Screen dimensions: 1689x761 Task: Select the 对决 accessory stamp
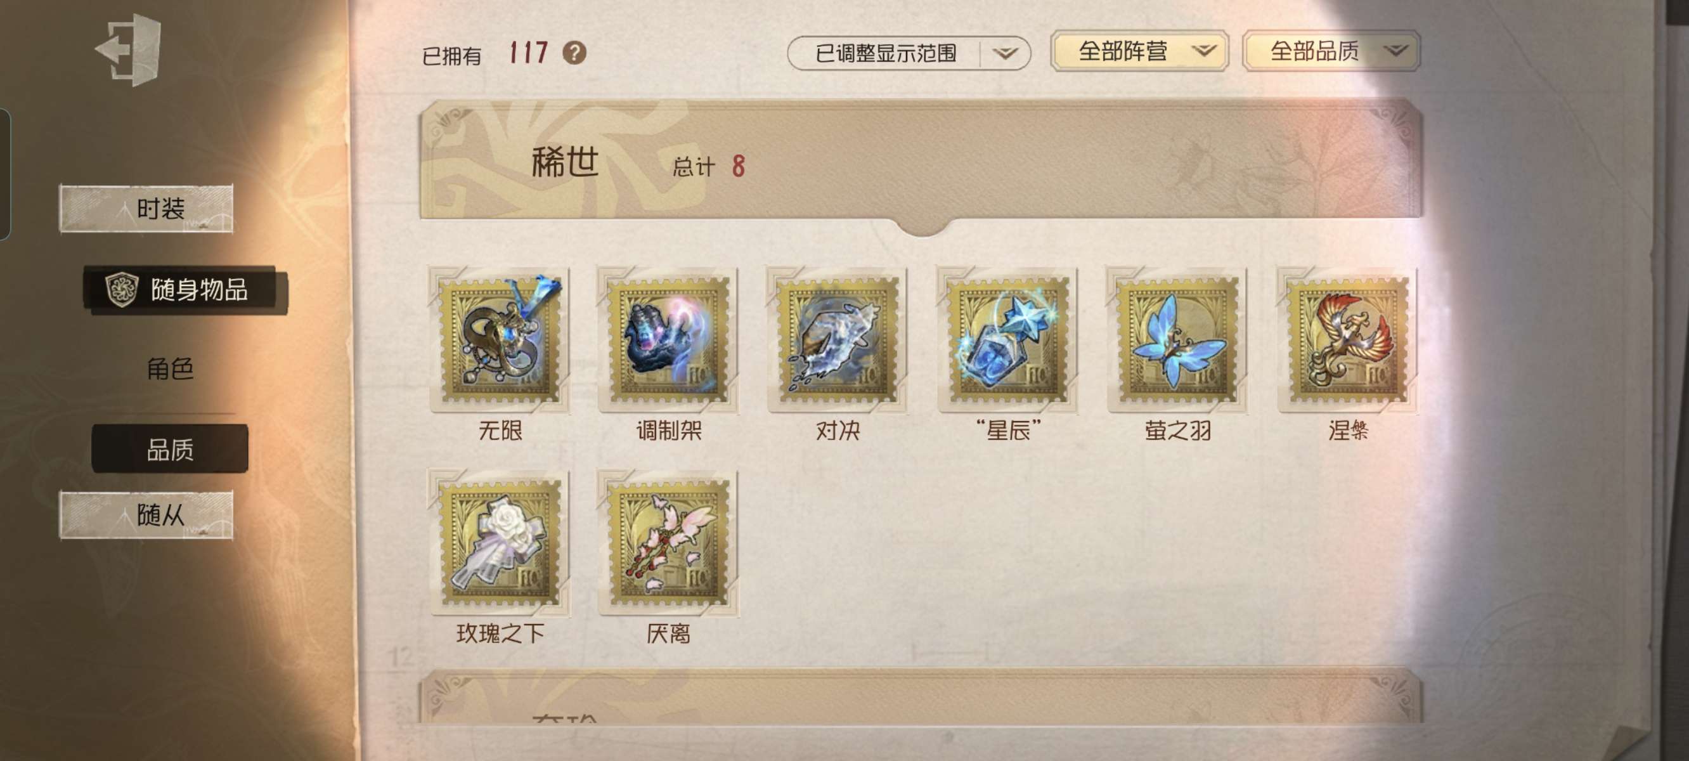click(838, 340)
